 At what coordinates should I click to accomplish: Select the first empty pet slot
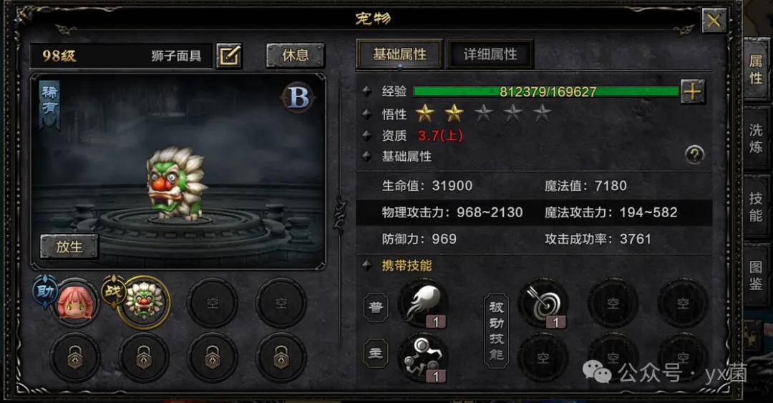[213, 303]
